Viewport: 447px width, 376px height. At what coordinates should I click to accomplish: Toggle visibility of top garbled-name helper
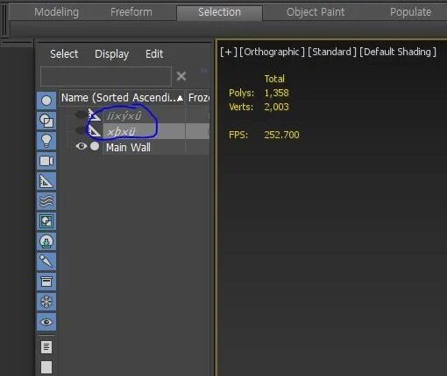tap(81, 115)
